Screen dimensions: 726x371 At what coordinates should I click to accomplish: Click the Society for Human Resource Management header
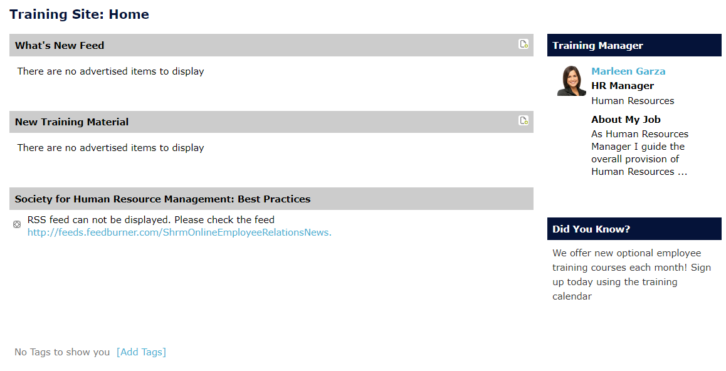pyautogui.click(x=271, y=199)
